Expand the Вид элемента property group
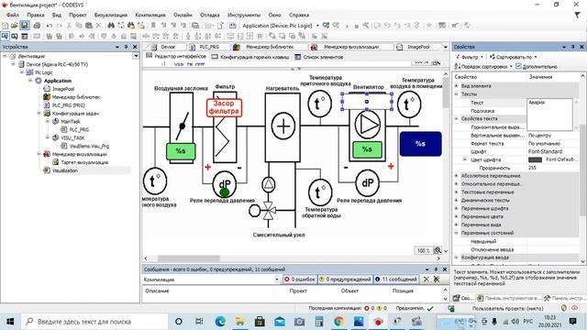 tap(457, 85)
